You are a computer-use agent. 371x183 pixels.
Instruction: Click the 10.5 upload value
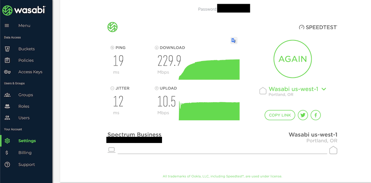pos(167,101)
